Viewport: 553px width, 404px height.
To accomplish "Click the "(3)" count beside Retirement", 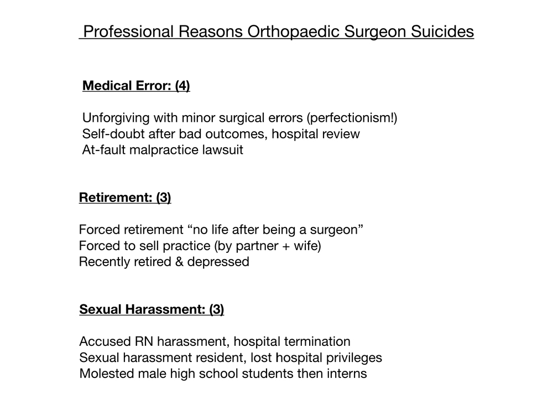I will [x=163, y=198].
